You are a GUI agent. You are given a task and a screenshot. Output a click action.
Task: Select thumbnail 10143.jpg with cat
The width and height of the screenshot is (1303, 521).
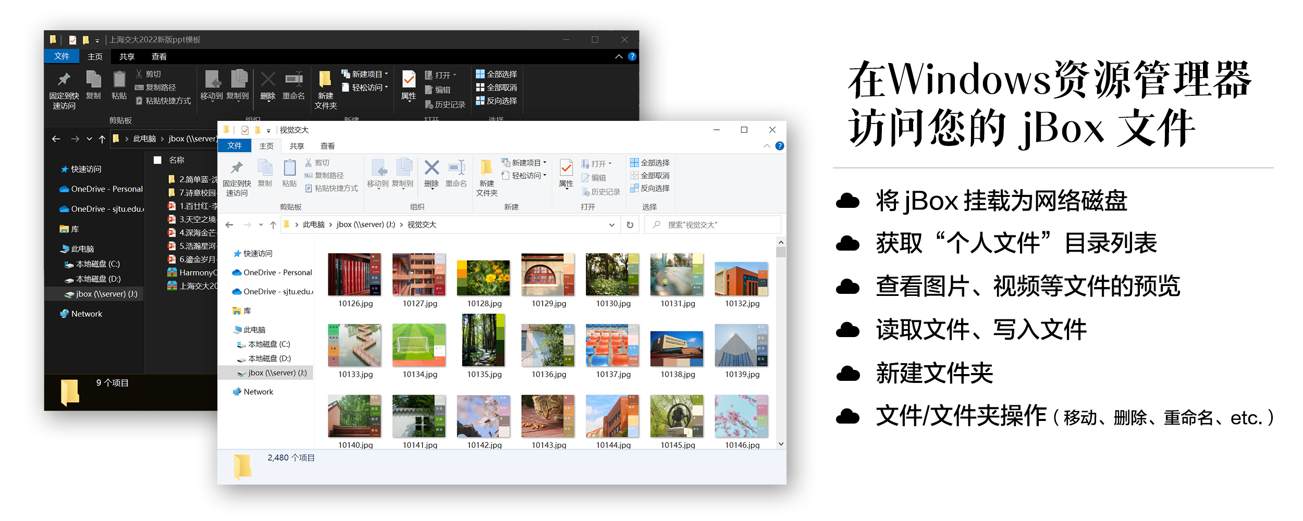pyautogui.click(x=548, y=421)
